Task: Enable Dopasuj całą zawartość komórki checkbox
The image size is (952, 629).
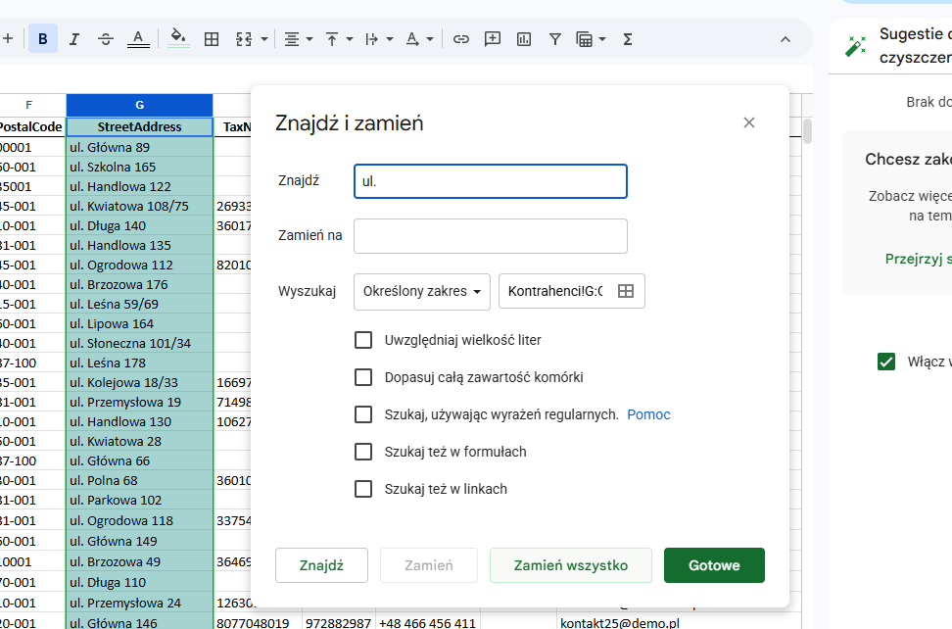Action: 363,377
